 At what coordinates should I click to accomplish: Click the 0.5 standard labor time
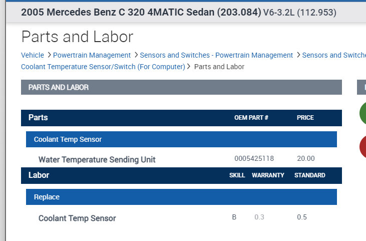(x=301, y=217)
